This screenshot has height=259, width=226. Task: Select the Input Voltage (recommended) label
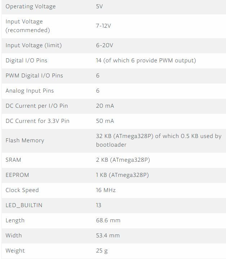click(x=28, y=26)
